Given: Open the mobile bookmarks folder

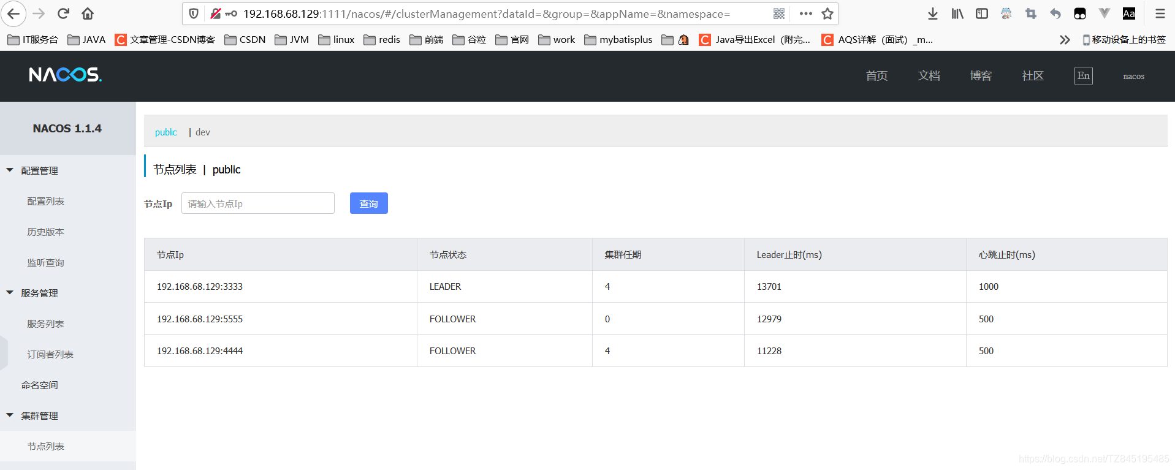Looking at the screenshot, I should [1124, 40].
